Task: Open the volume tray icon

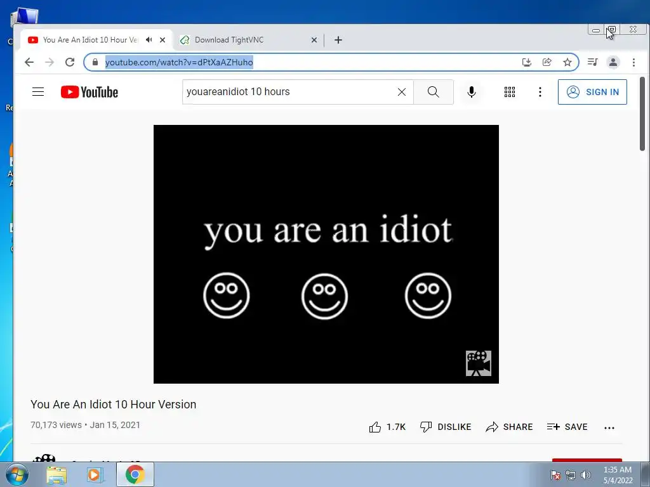Action: click(x=585, y=475)
